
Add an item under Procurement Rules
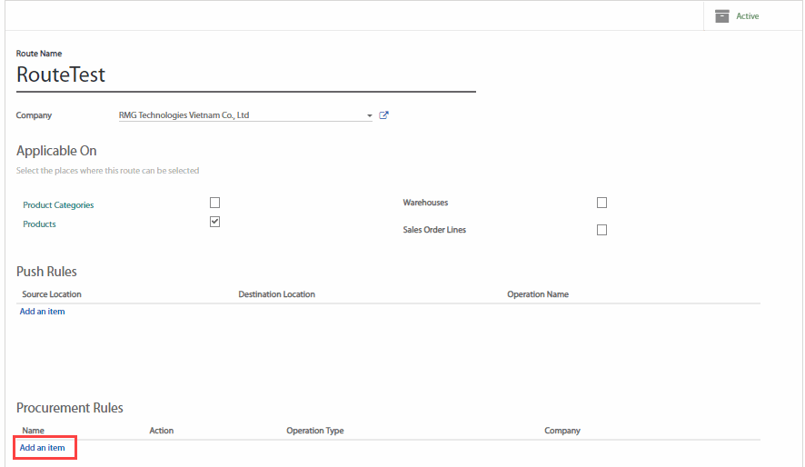click(43, 448)
